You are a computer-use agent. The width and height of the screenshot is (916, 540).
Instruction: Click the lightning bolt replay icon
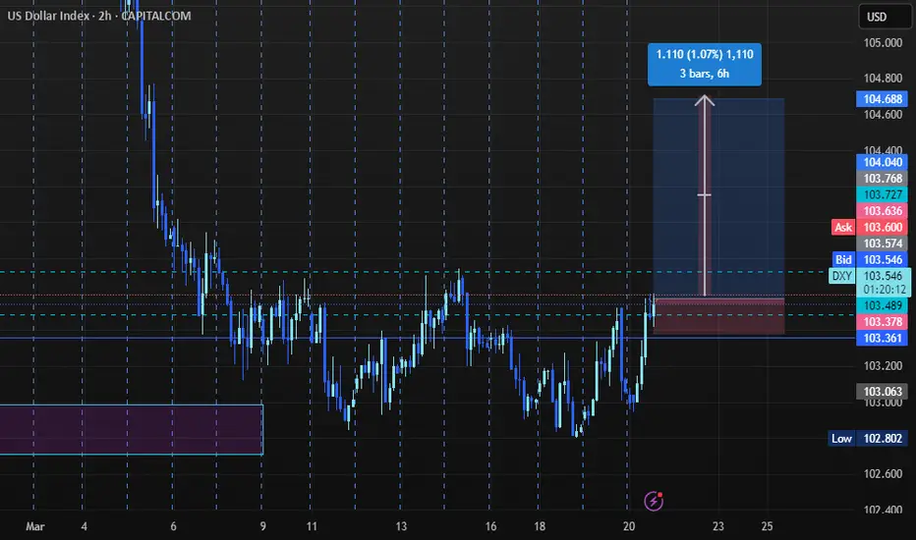tap(654, 501)
